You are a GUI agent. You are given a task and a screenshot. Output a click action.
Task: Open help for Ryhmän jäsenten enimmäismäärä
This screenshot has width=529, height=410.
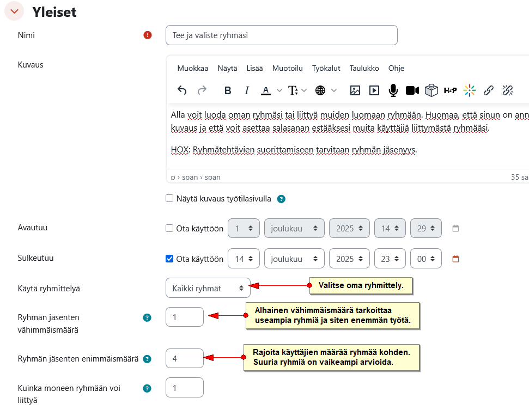[x=147, y=359]
